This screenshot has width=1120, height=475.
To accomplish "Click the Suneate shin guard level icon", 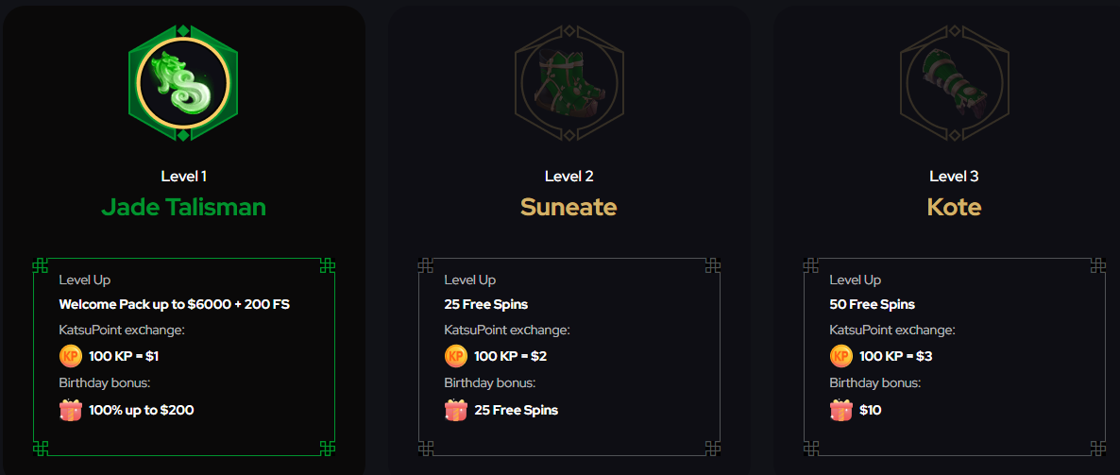I will tap(568, 82).
